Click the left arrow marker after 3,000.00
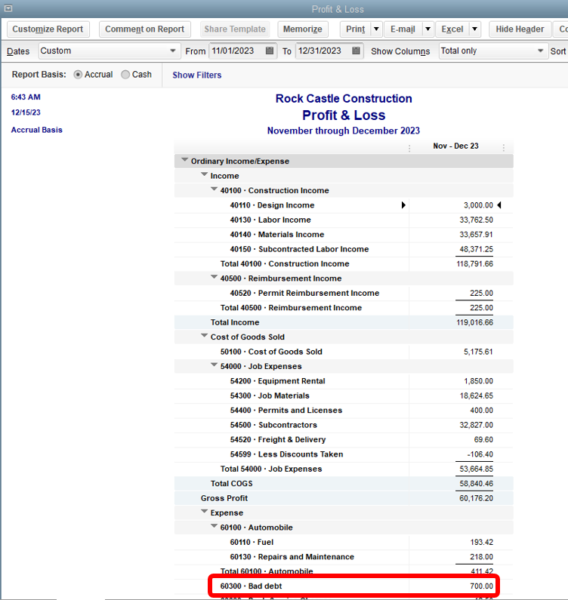Image resolution: width=568 pixels, height=600 pixels. pyautogui.click(x=499, y=205)
